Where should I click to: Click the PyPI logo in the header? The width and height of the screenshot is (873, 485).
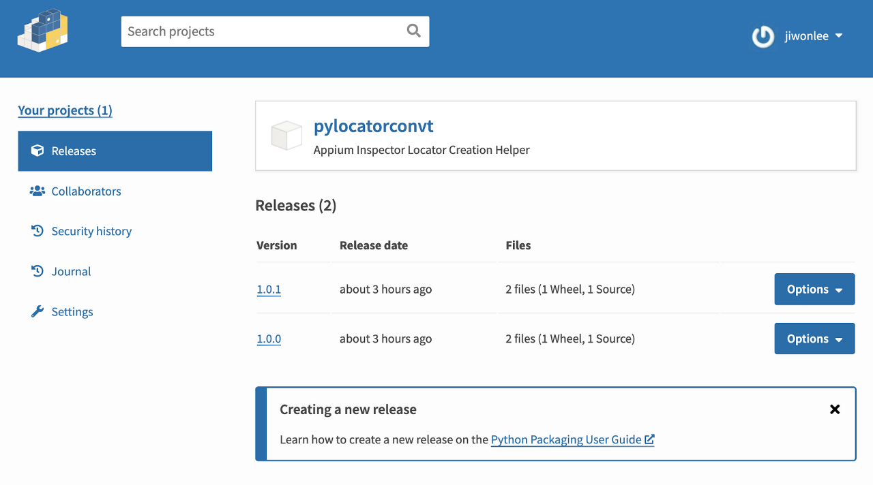click(x=43, y=31)
